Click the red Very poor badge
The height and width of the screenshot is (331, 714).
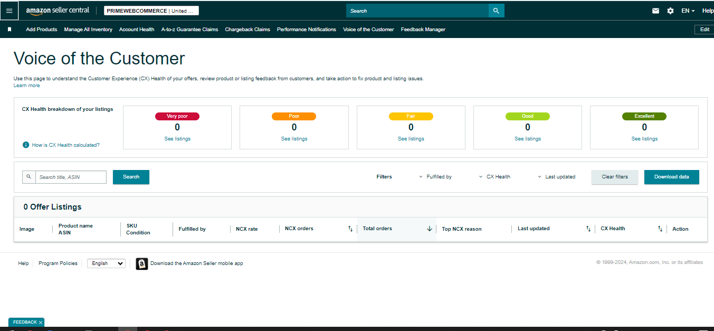(177, 116)
